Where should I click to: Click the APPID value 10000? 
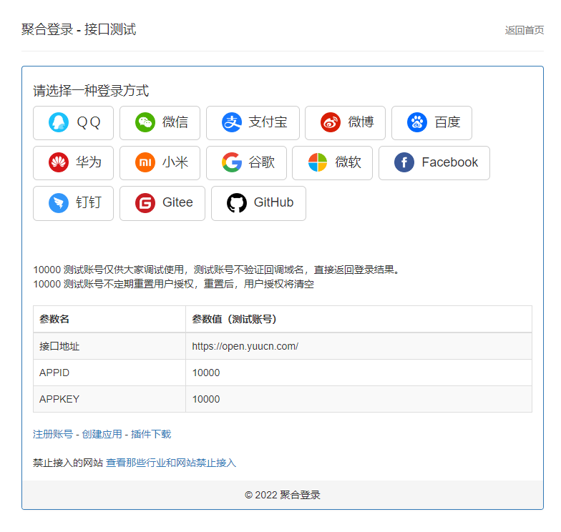[206, 373]
